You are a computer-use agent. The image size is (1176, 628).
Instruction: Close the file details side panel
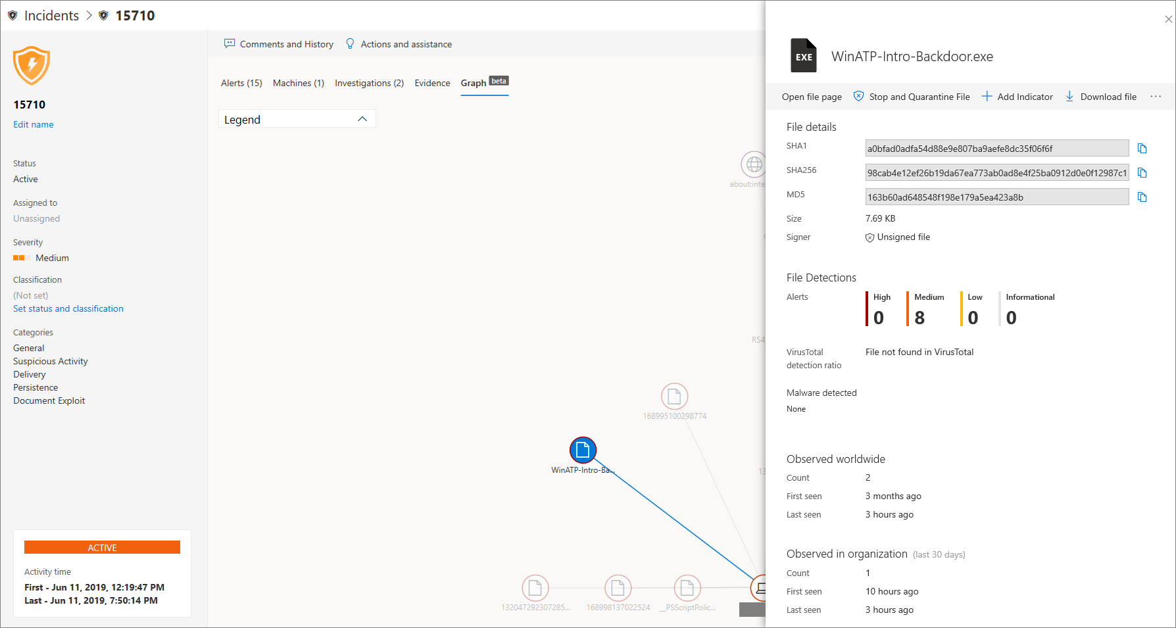click(1168, 19)
